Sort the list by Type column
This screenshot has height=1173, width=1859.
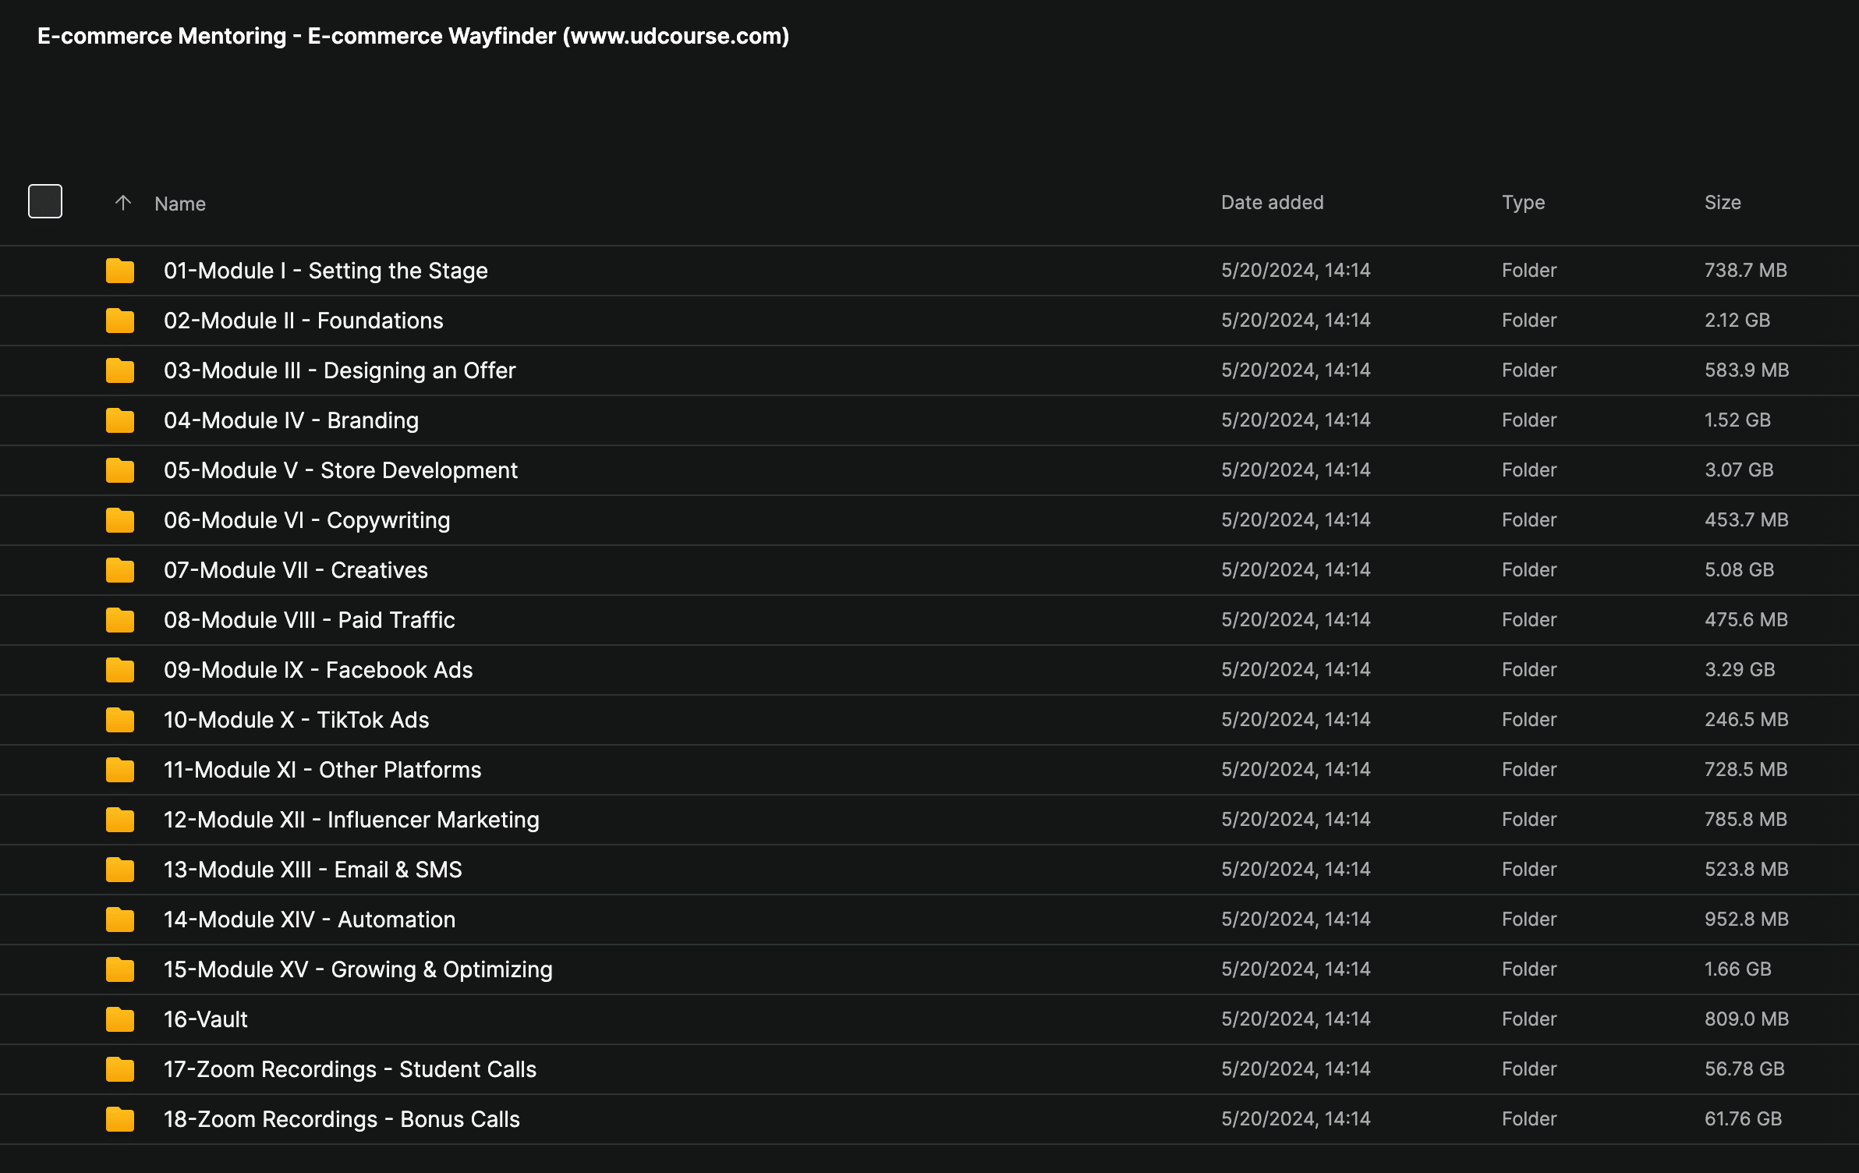coord(1523,203)
